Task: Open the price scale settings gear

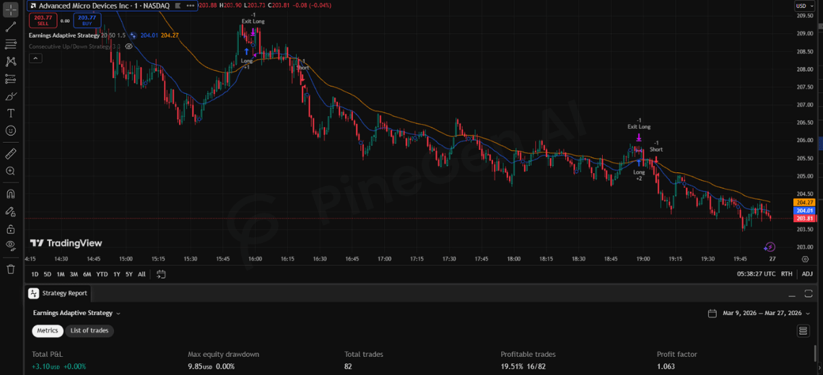Action: pyautogui.click(x=805, y=259)
